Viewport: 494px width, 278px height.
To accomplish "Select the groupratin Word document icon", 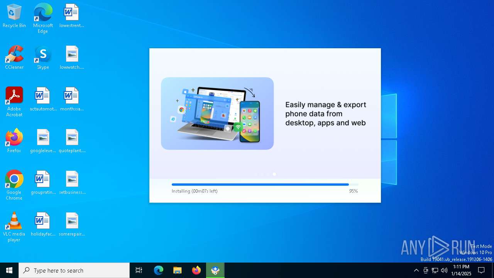I will coord(43,183).
